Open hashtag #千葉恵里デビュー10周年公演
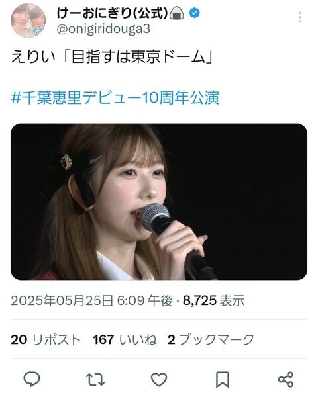 coord(115,98)
